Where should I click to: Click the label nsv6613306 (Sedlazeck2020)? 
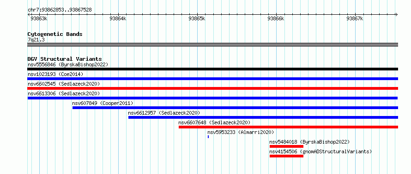click(x=64, y=93)
